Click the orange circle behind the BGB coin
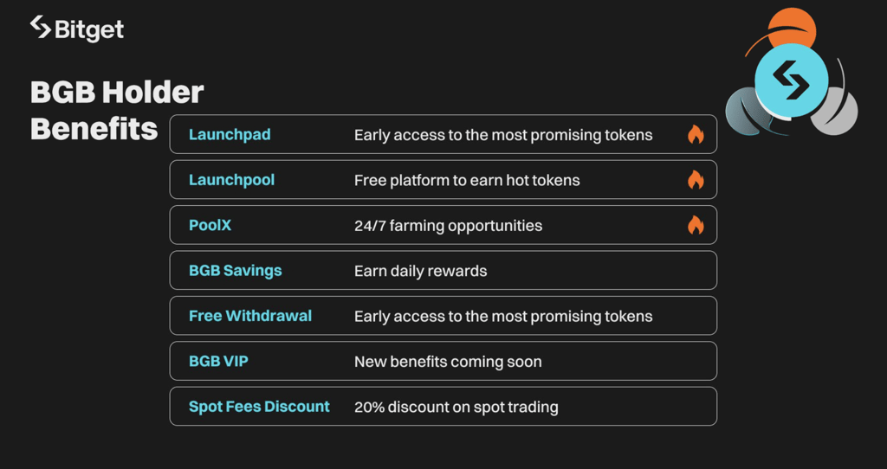Screen dimensions: 887x469 tap(792, 27)
